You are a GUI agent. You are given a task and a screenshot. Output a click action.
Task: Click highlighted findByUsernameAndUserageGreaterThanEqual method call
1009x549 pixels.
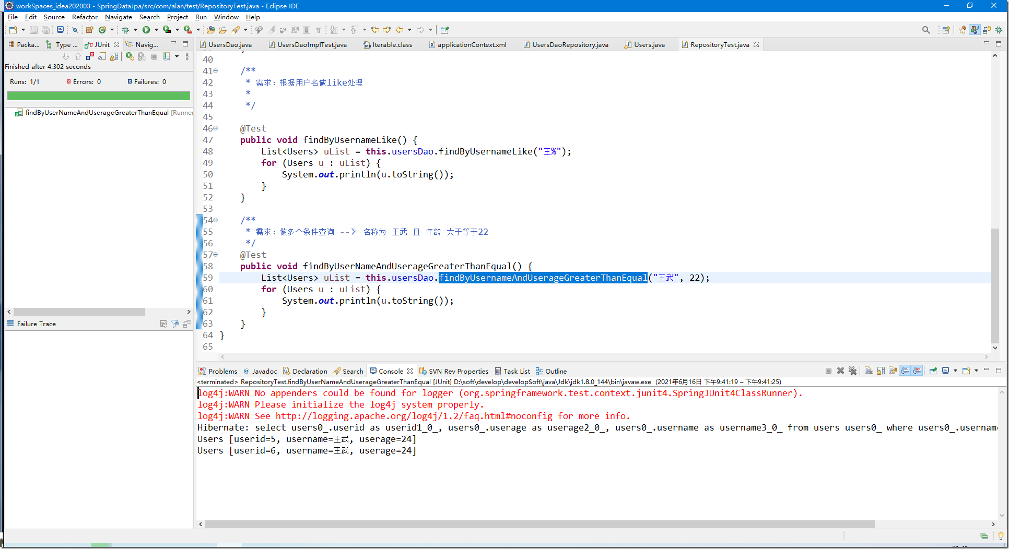543,278
